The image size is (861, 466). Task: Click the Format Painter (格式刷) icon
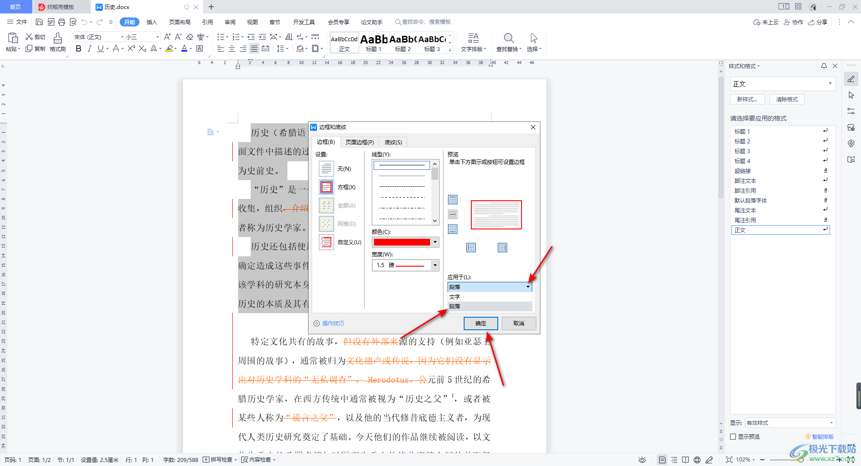pyautogui.click(x=57, y=38)
